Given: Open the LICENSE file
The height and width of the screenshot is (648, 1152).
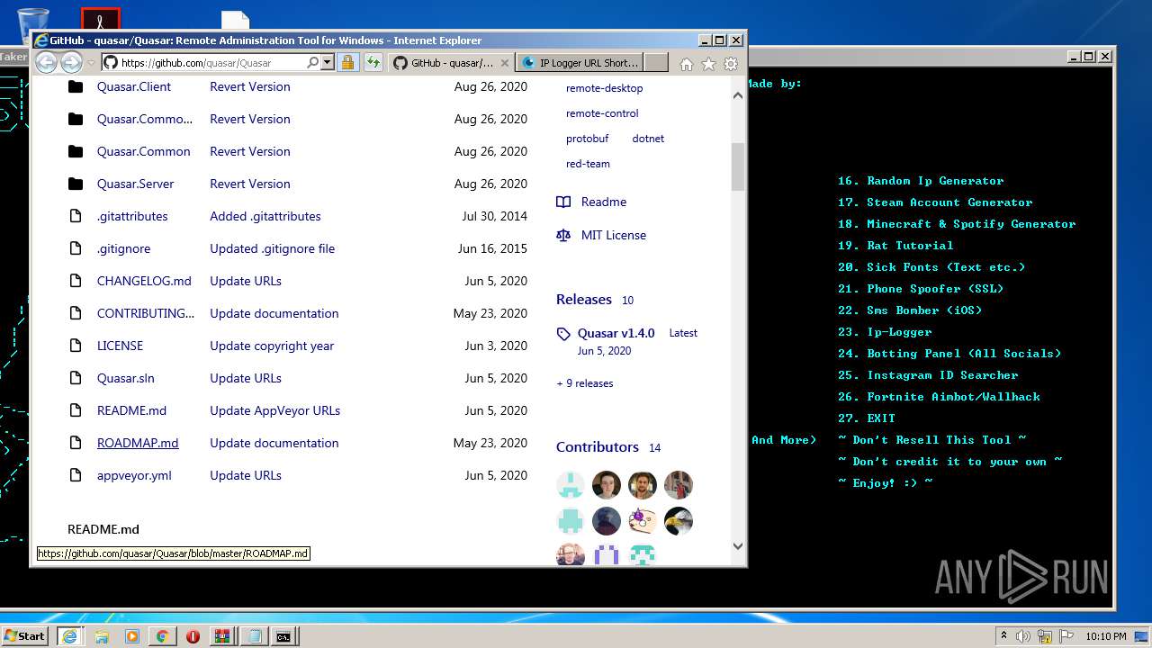Looking at the screenshot, I should [x=120, y=346].
